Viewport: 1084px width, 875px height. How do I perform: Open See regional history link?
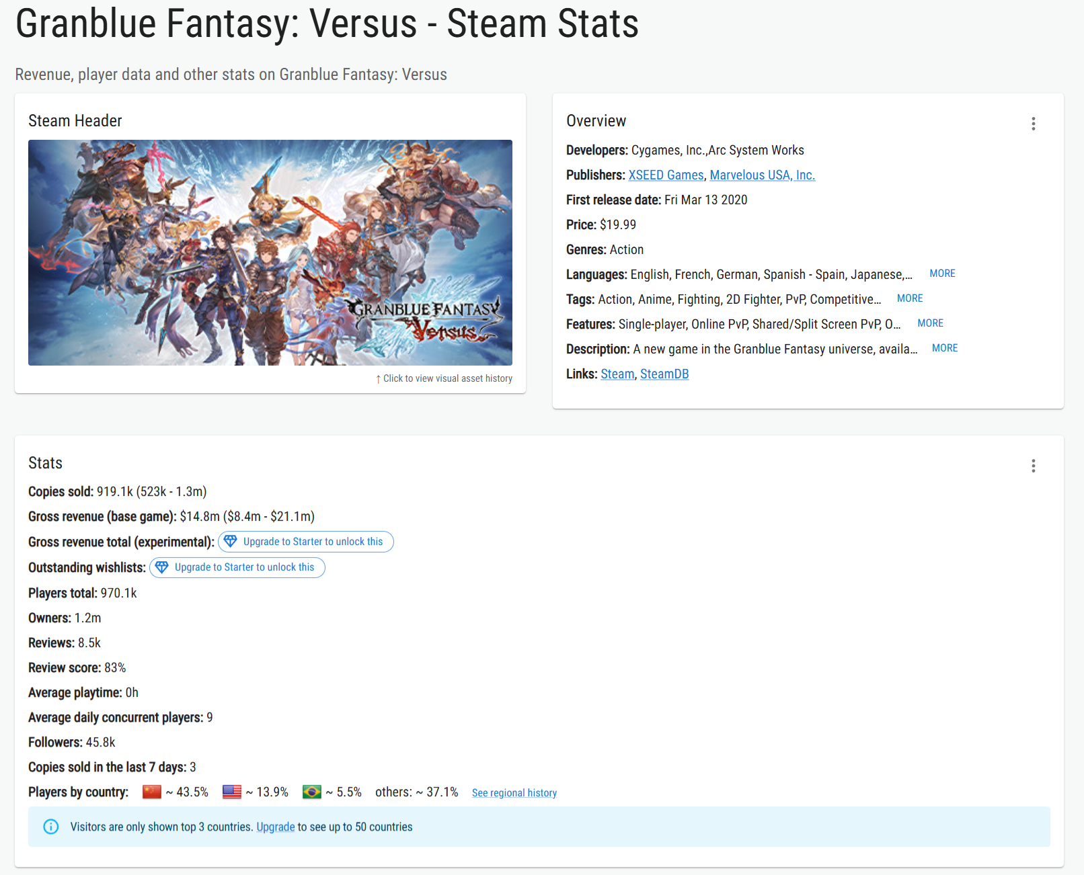tap(514, 793)
